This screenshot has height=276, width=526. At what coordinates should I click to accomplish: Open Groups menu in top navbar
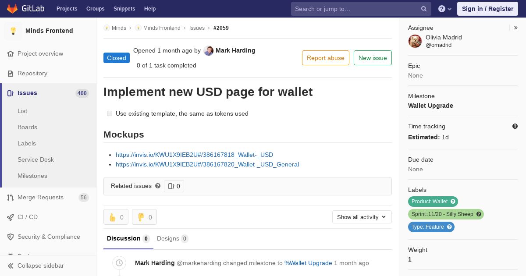point(95,9)
